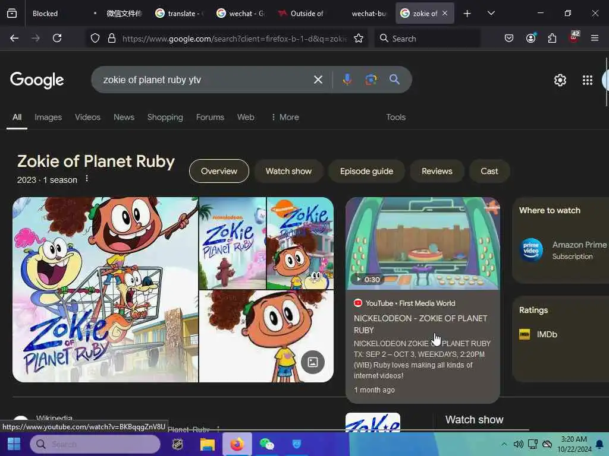Open Windows Start menu
The image size is (609, 456).
click(14, 444)
